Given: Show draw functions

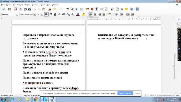Looking at the screenshot, I should click(137, 9).
